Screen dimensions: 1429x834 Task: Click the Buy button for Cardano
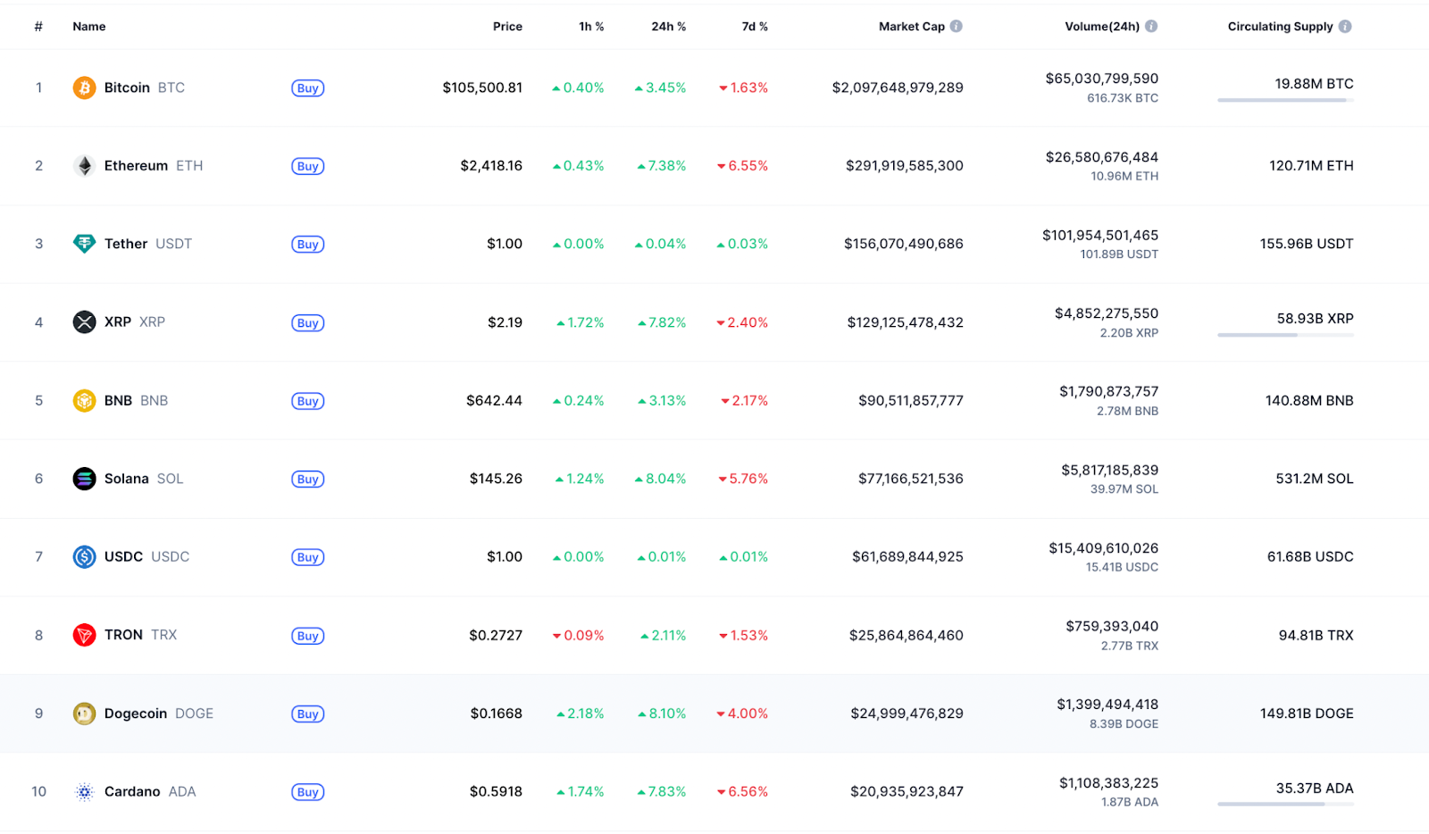click(x=308, y=792)
